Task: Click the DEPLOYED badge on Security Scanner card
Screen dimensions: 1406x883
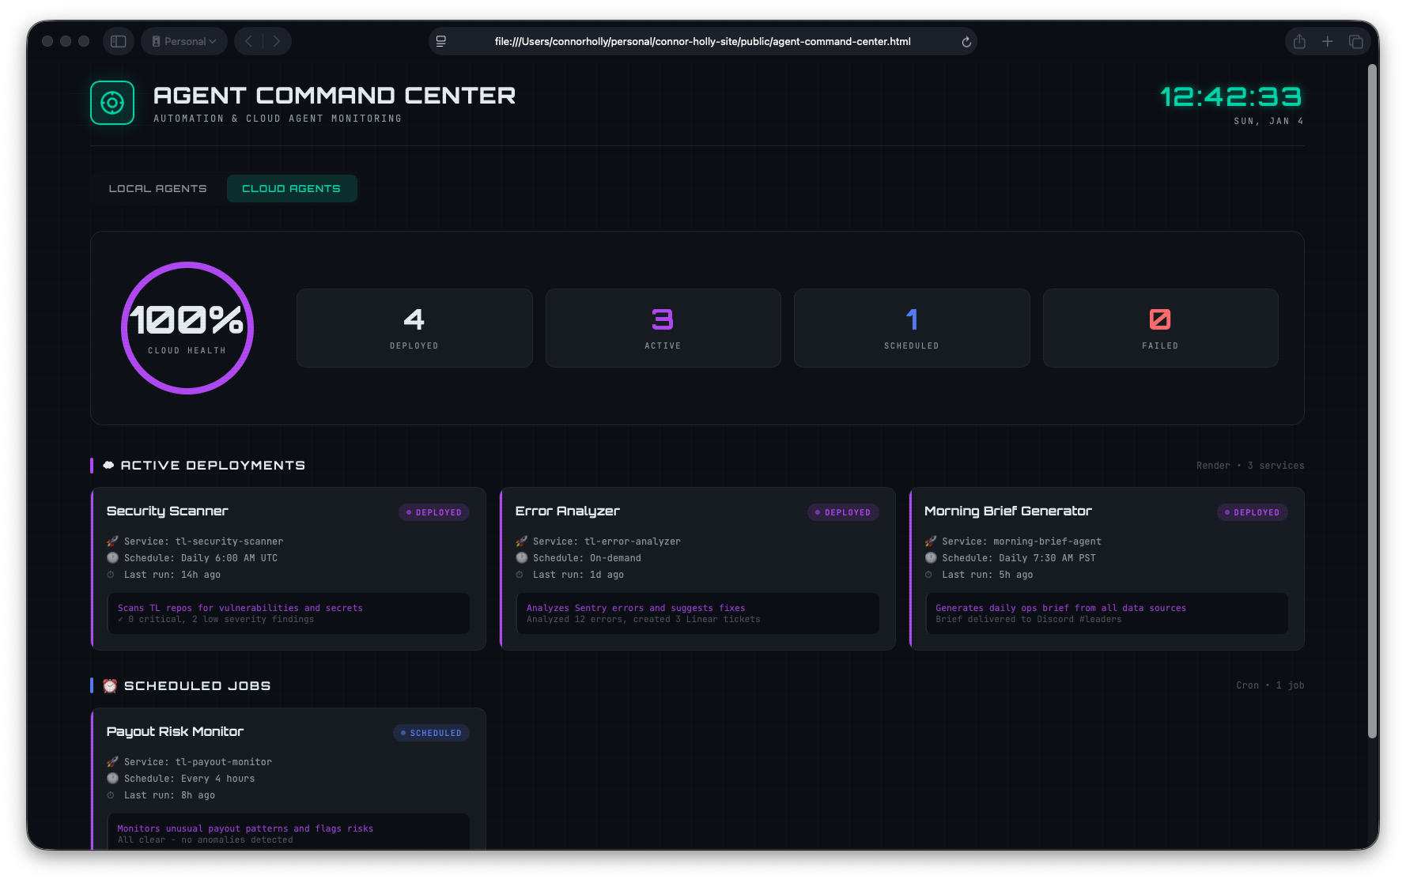Action: click(433, 511)
